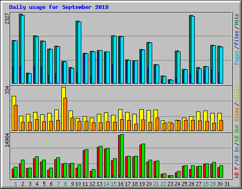Select day 28 on the x-axis
242x189 pixels.
(x=206, y=184)
